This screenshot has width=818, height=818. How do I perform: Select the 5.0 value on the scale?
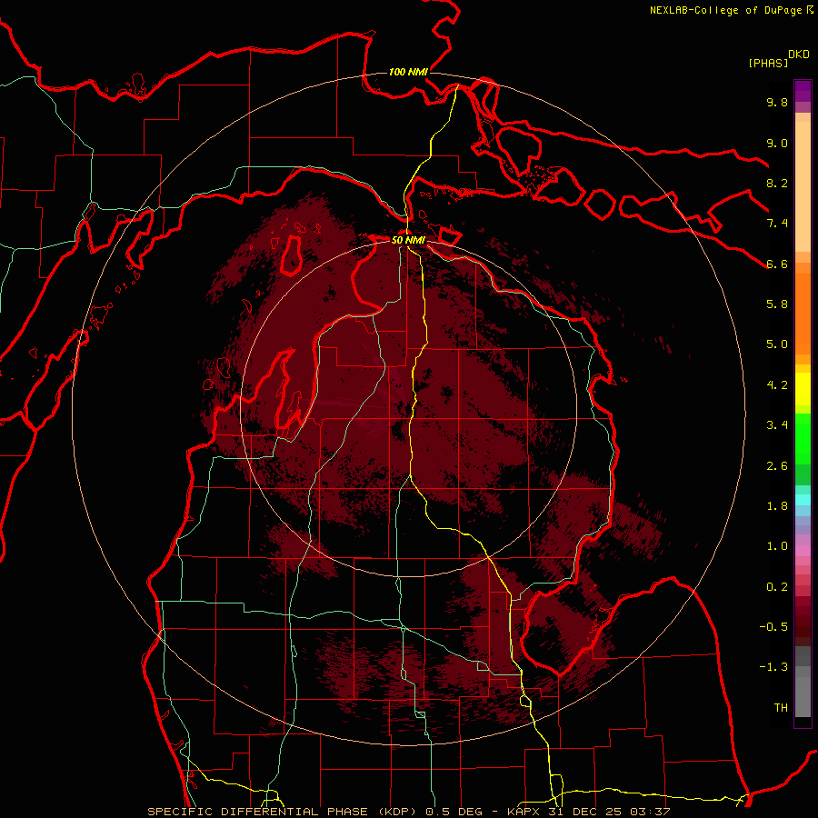tap(777, 344)
